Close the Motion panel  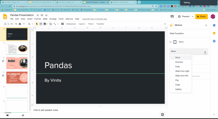206,26
